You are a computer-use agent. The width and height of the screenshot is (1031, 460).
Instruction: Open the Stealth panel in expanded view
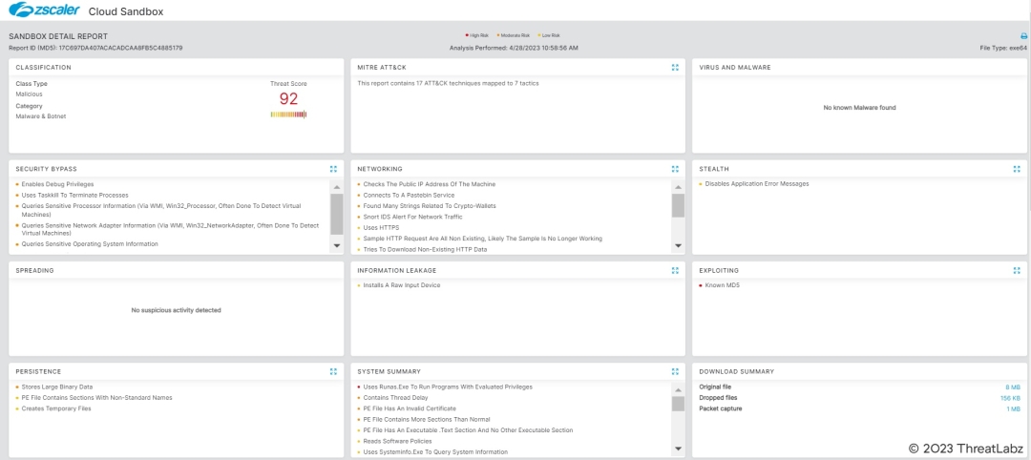1017,169
